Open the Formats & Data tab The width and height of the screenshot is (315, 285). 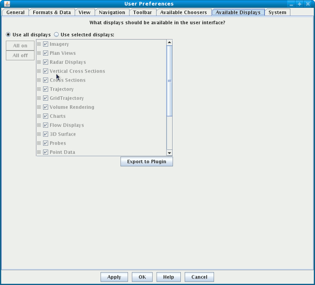52,13
